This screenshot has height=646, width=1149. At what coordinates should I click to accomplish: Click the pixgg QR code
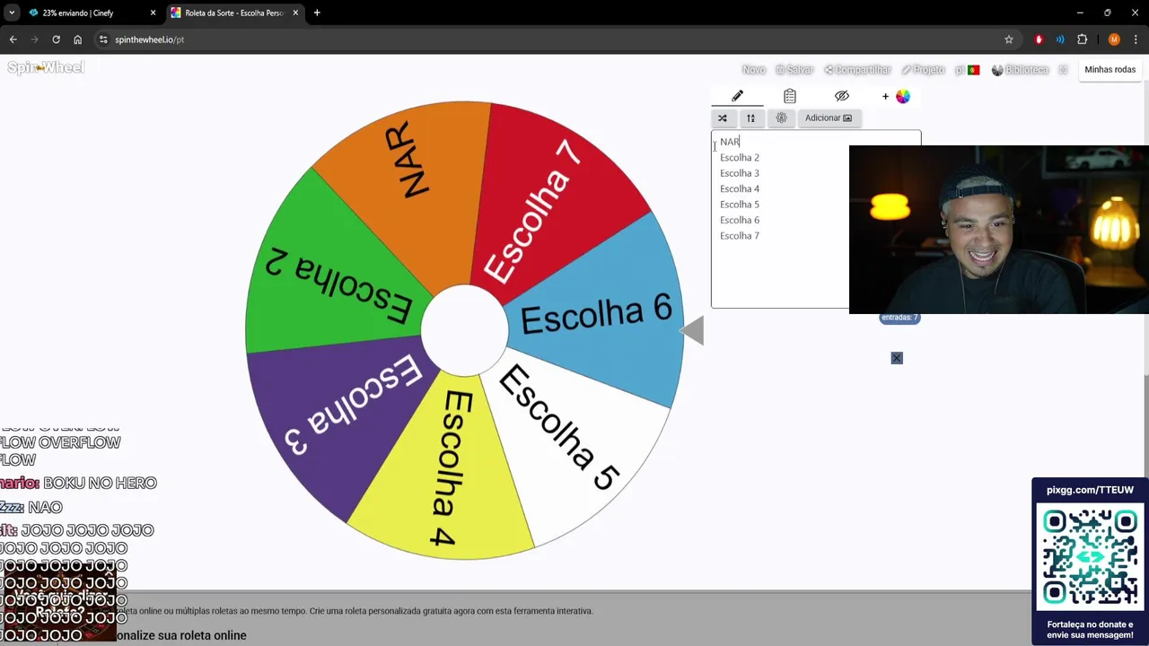point(1090,557)
